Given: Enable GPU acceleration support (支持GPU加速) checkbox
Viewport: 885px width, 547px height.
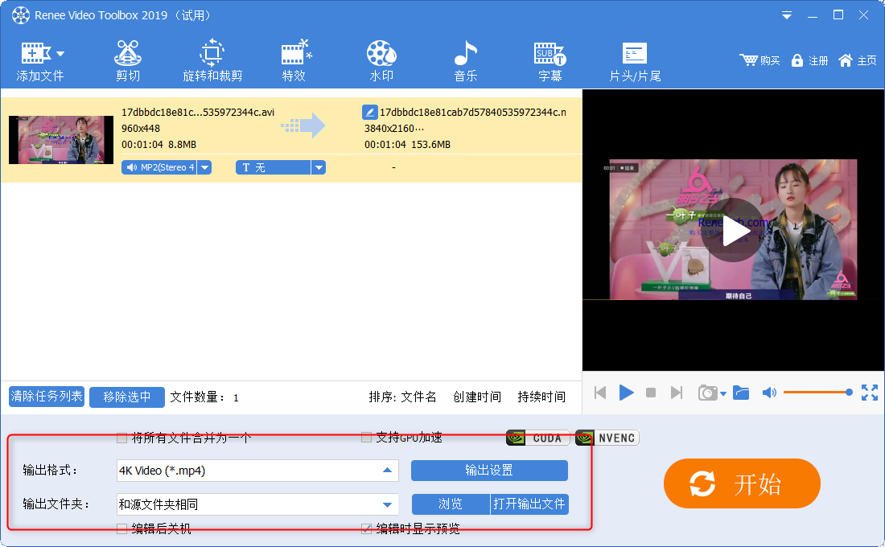Looking at the screenshot, I should tap(366, 438).
